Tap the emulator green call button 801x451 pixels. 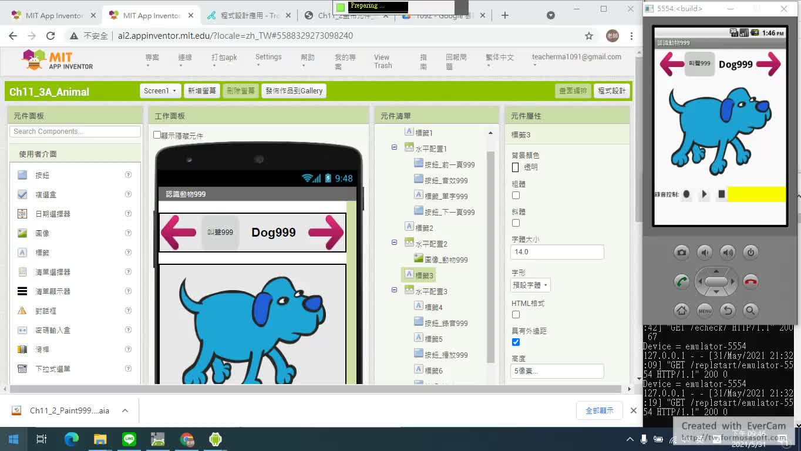click(x=681, y=281)
